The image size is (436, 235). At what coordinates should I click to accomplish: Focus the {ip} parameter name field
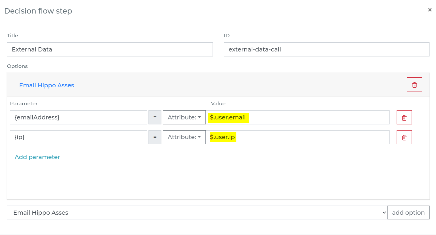(78, 137)
